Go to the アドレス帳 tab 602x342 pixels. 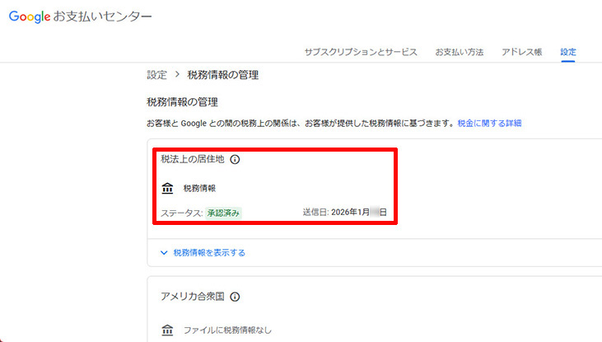tap(521, 52)
